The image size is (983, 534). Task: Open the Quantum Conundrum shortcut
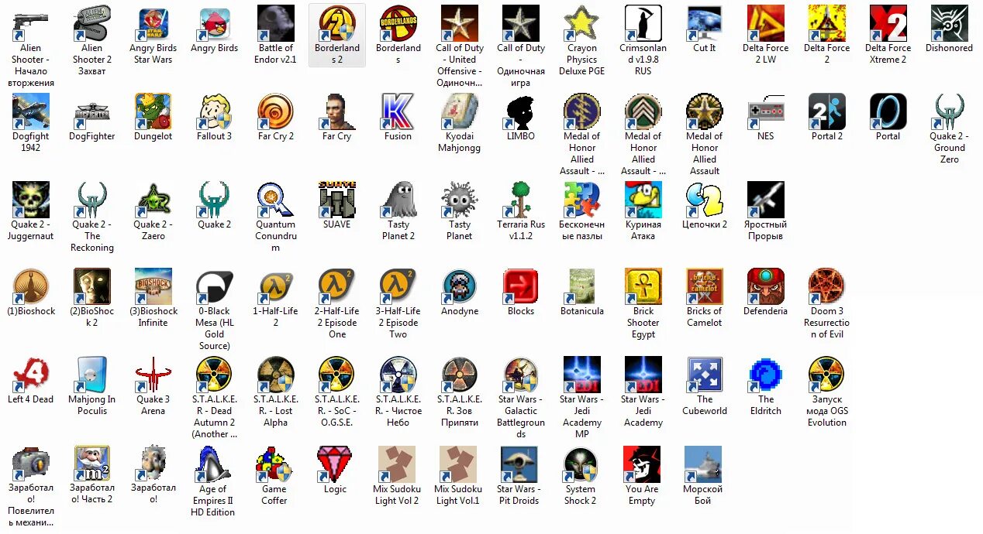tap(276, 200)
